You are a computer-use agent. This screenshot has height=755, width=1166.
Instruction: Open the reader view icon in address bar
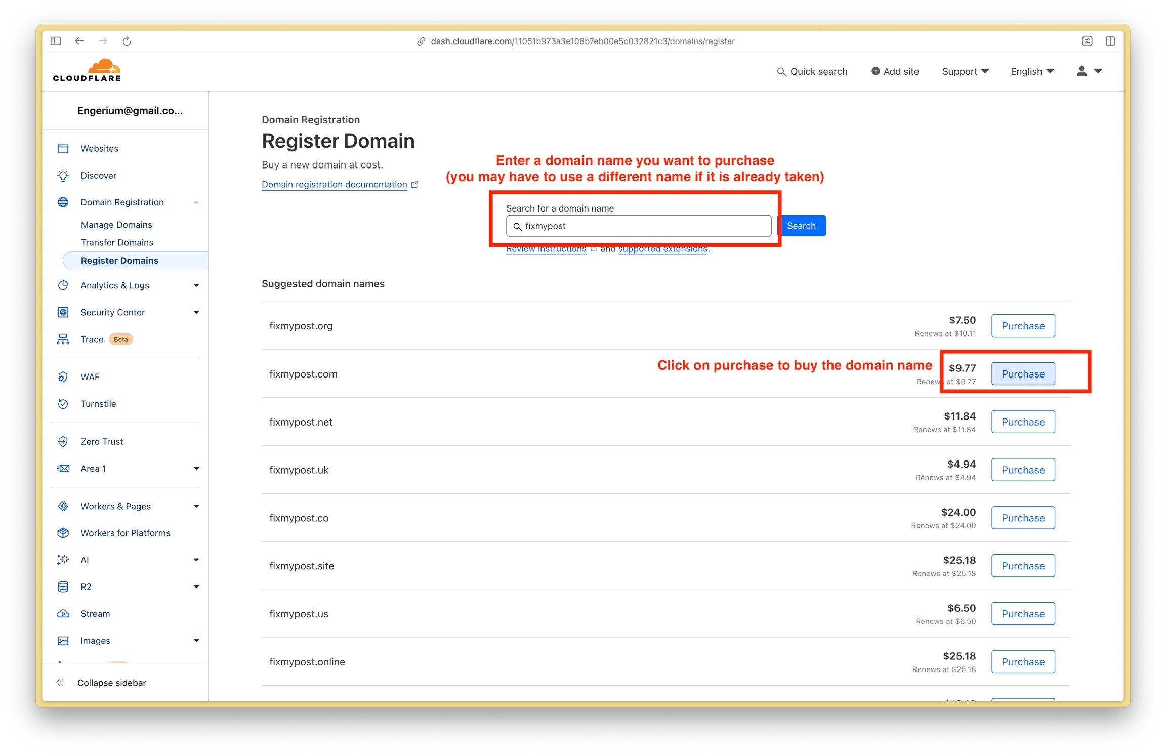pyautogui.click(x=1087, y=41)
